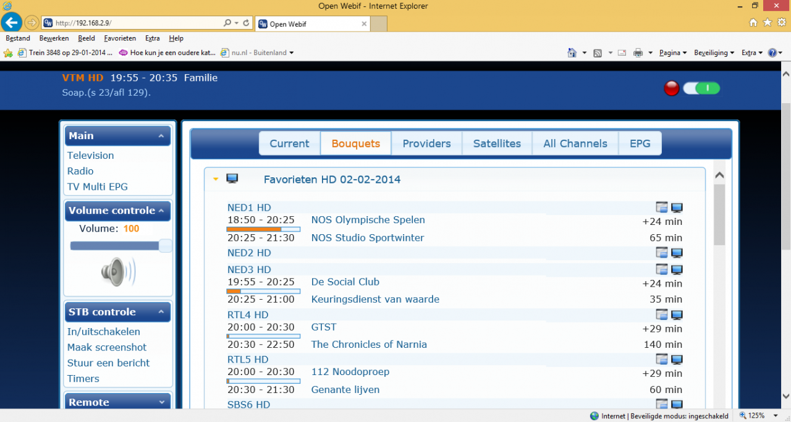Collapse the Main panel

[x=161, y=136]
